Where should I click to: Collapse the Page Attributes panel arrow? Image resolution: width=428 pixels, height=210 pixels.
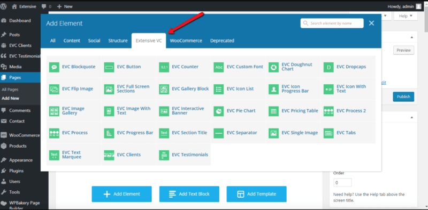pyautogui.click(x=412, y=117)
